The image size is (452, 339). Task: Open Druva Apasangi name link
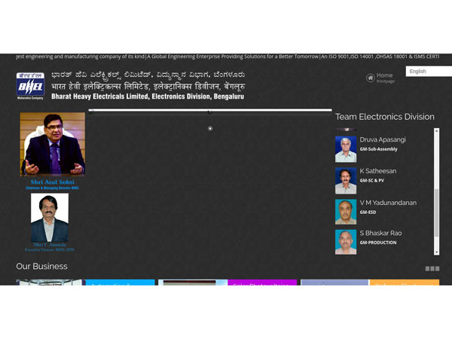coord(382,140)
